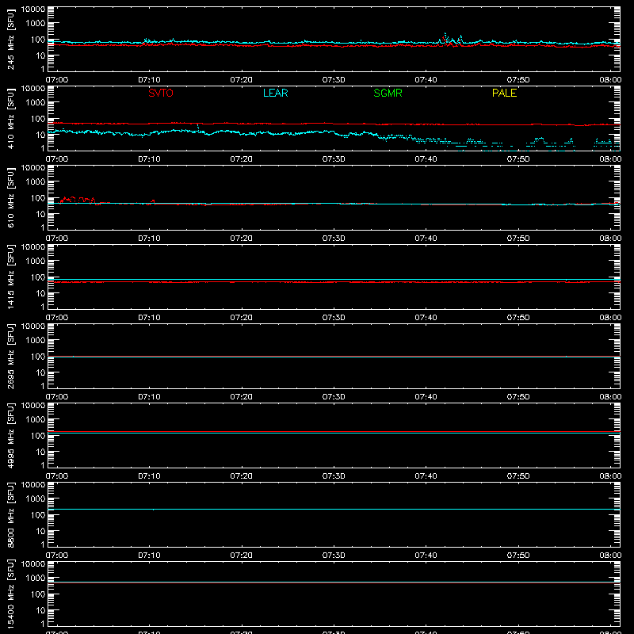The height and width of the screenshot is (634, 634).
Task: Click the 245 MHz burst spike near 07:42
Action: (x=445, y=37)
